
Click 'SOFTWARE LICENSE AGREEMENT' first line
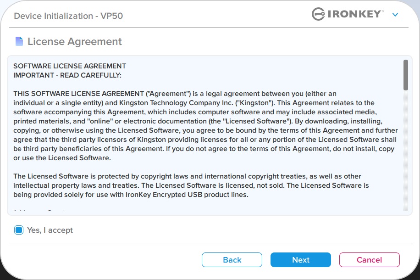click(70, 66)
